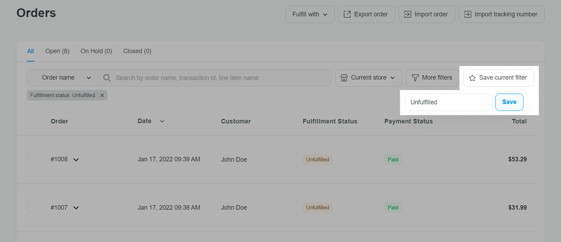Switch to the On Hold (0) tab
561x242 pixels.
[96, 51]
